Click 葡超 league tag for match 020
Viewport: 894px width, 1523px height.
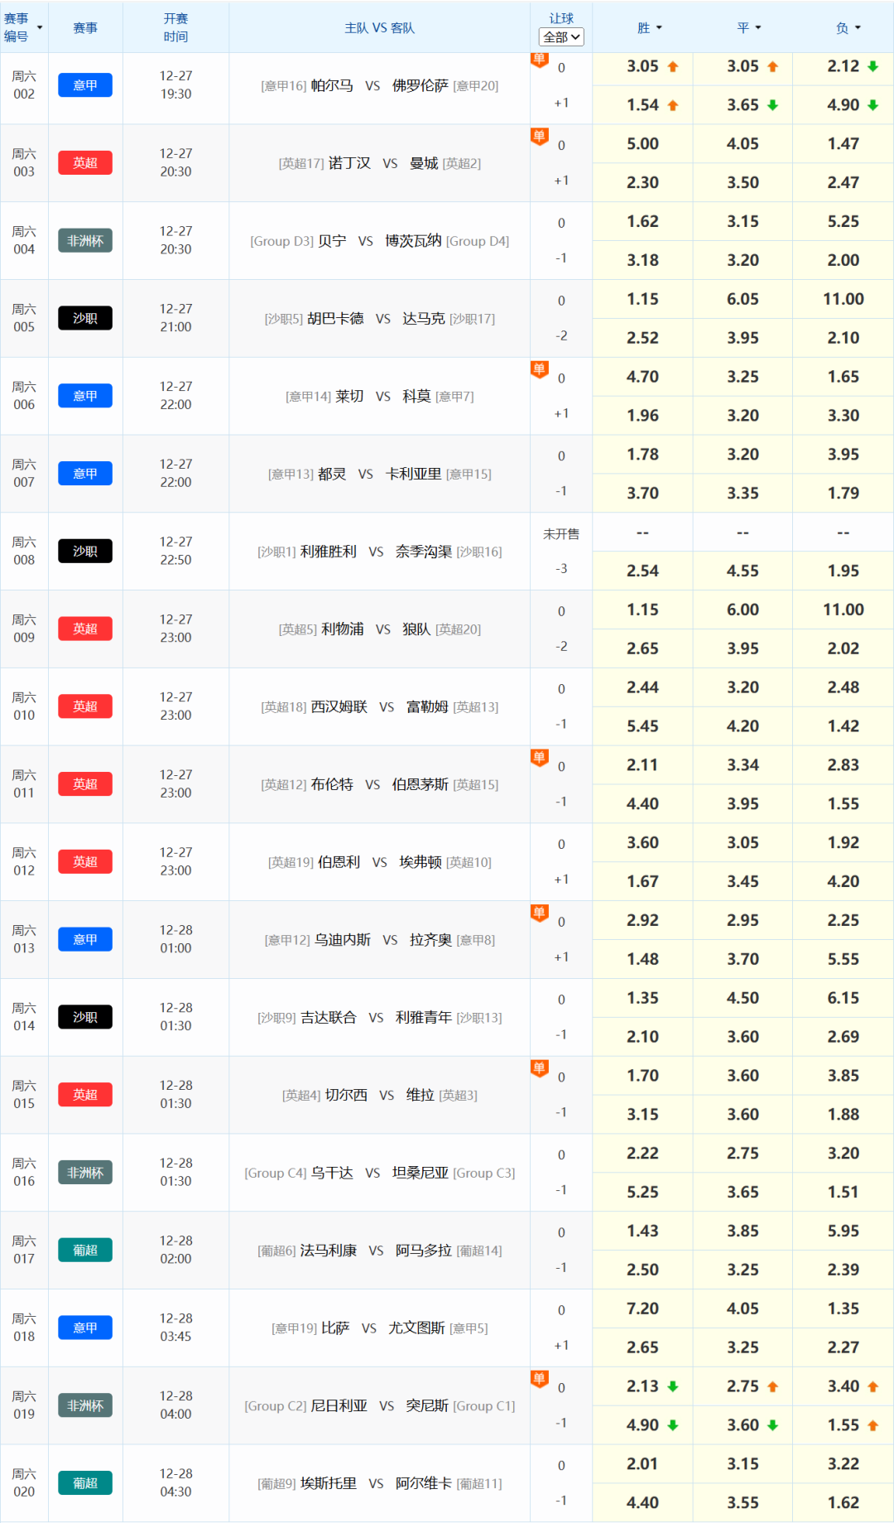(85, 1483)
